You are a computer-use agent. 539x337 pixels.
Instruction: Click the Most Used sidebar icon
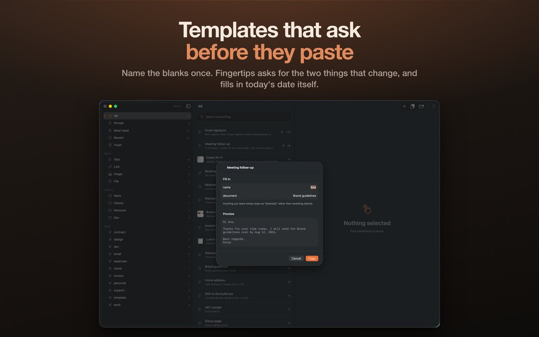[x=110, y=131]
